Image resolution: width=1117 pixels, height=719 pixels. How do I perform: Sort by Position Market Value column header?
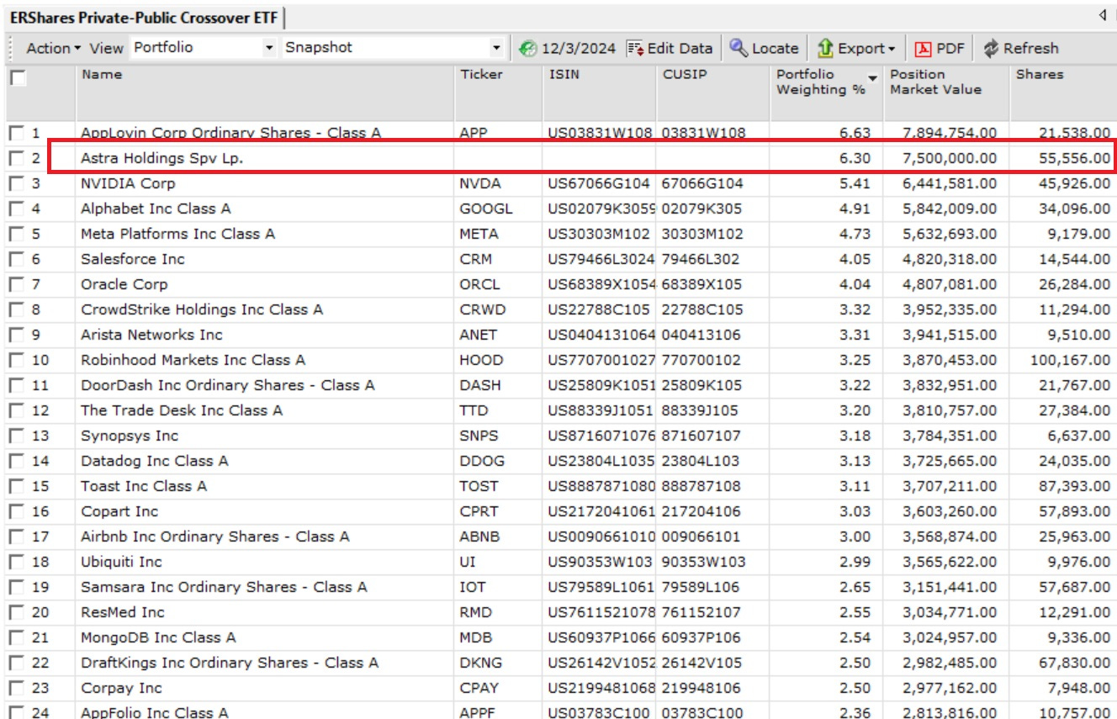[x=946, y=93]
